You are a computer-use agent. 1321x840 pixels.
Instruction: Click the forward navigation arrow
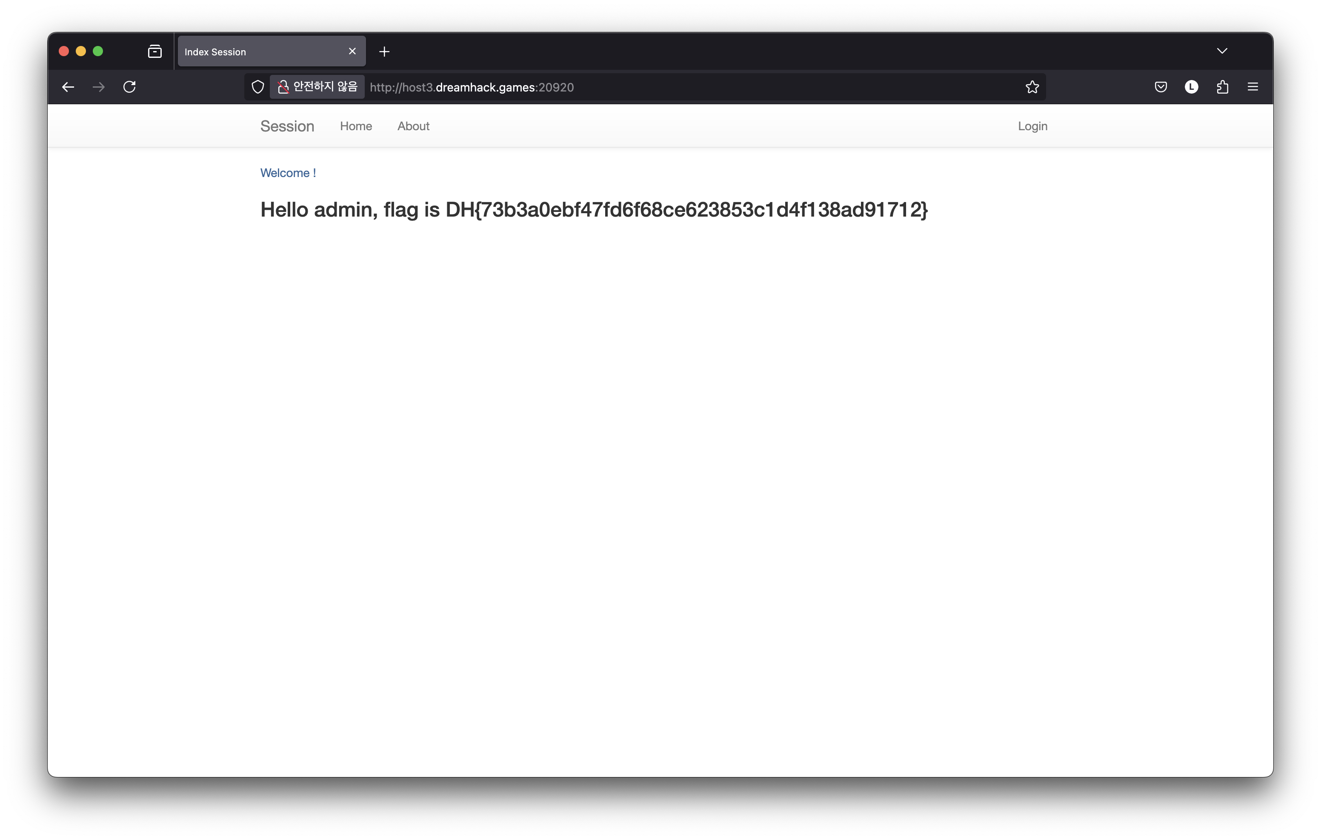click(99, 87)
